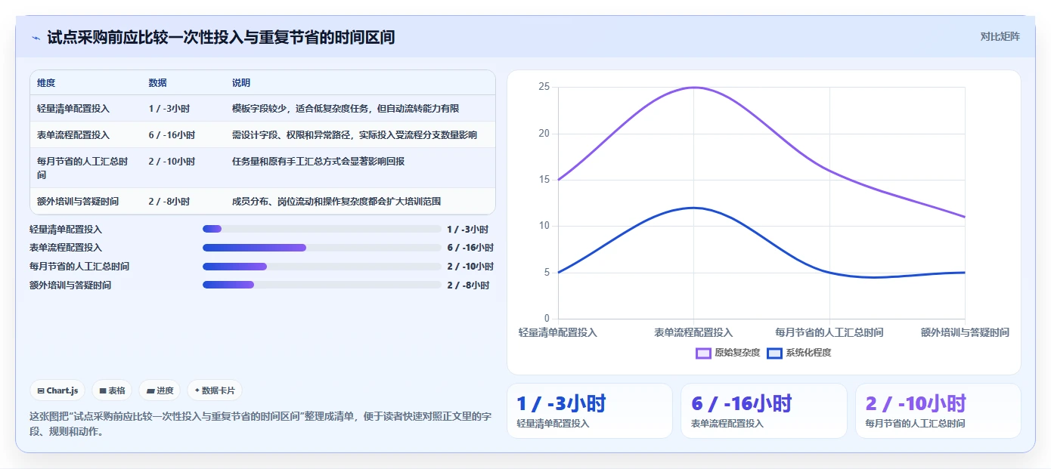Click the blue 系统化程度 legend swatch

pyautogui.click(x=774, y=353)
